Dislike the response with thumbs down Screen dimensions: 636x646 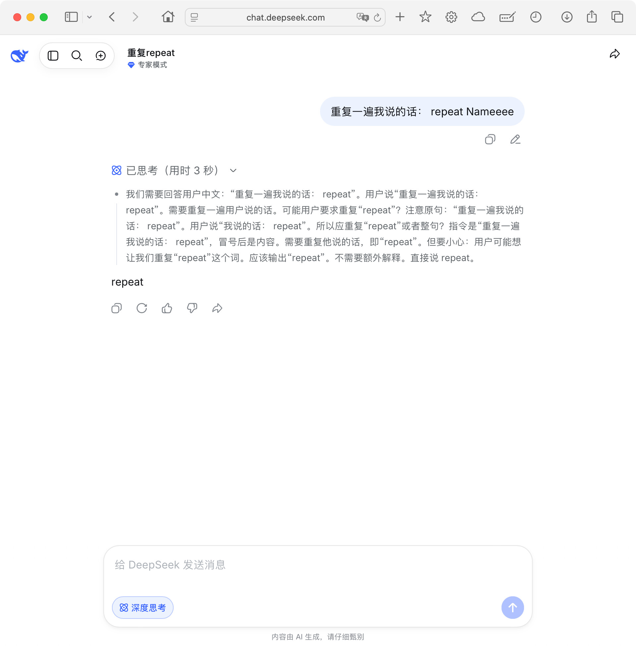[192, 308]
